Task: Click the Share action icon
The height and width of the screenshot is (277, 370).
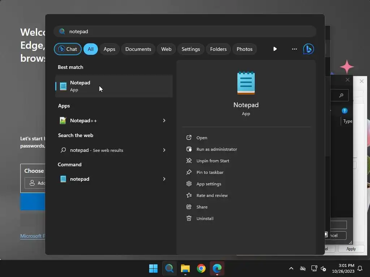Action: tap(189, 207)
